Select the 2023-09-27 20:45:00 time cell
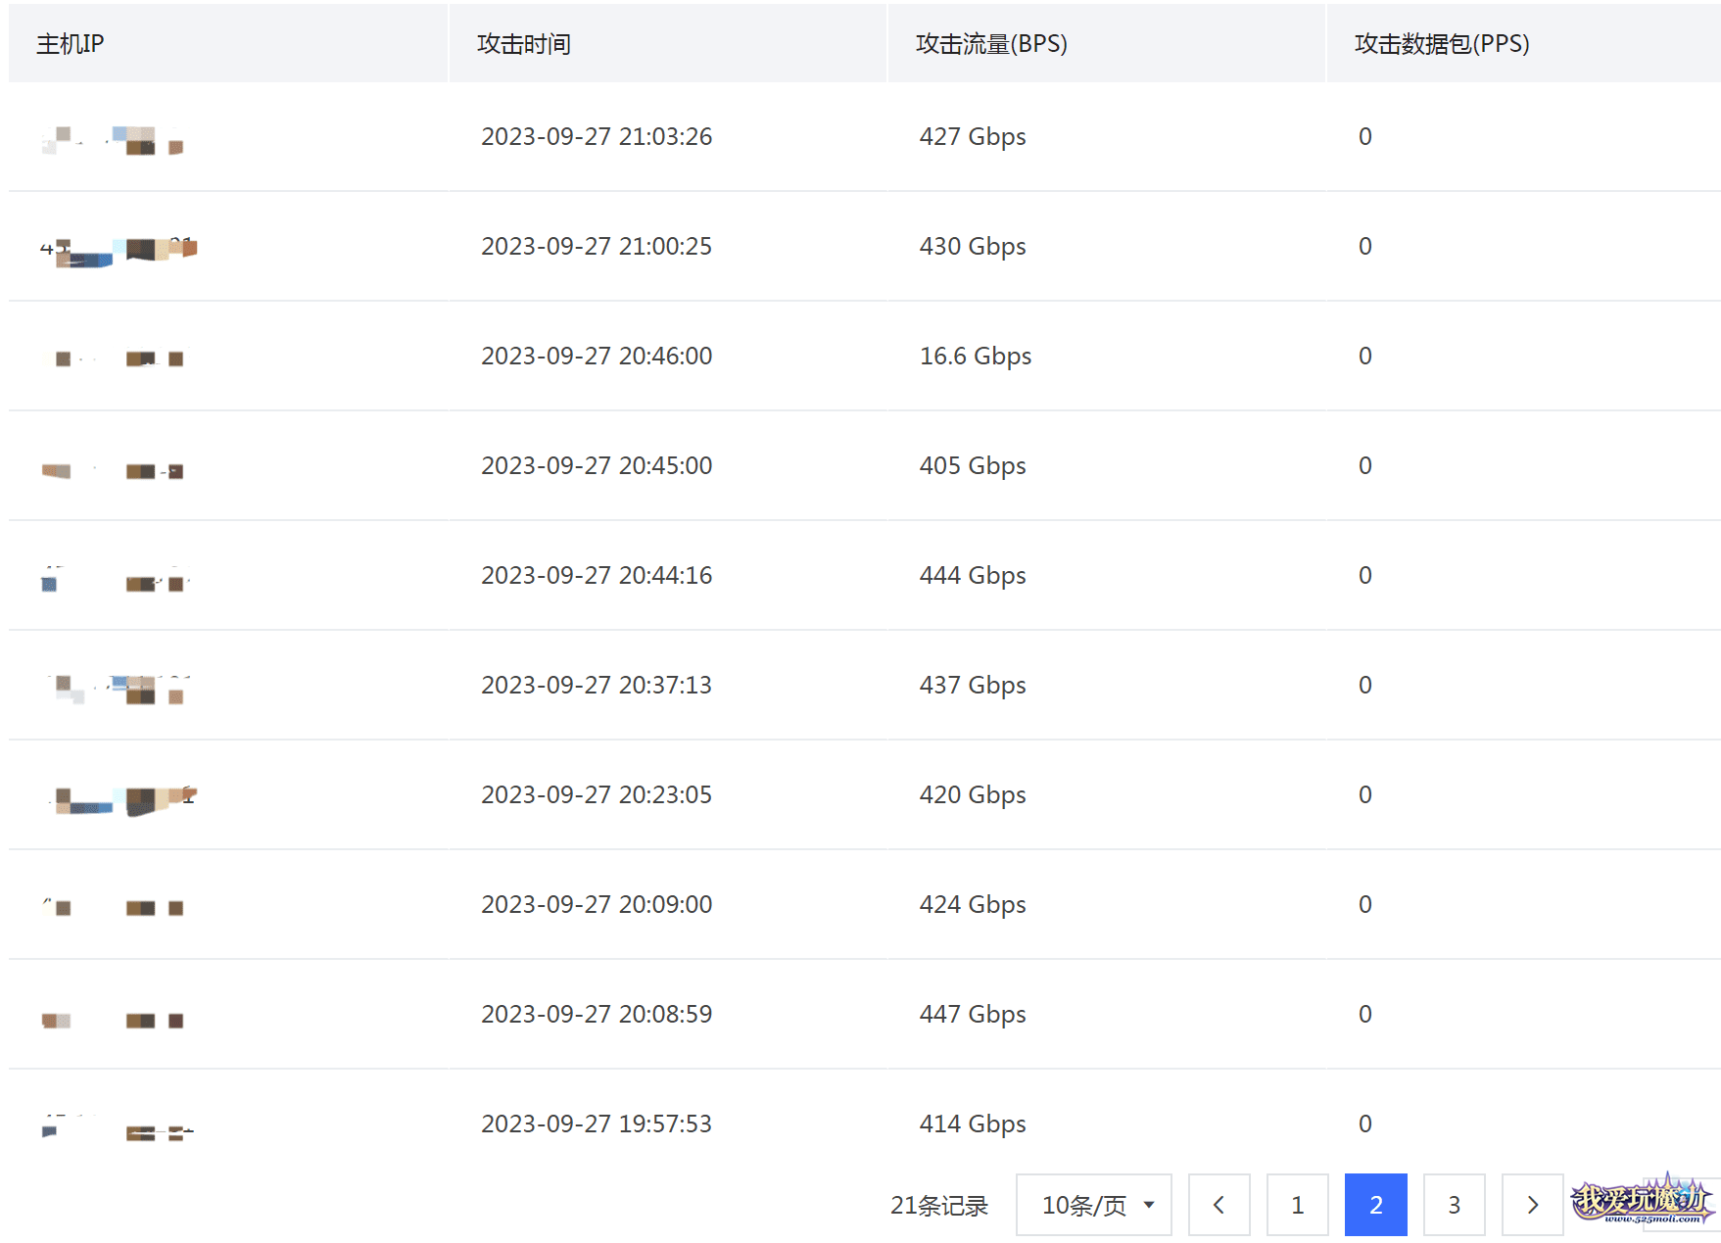The width and height of the screenshot is (1721, 1243). 597,465
